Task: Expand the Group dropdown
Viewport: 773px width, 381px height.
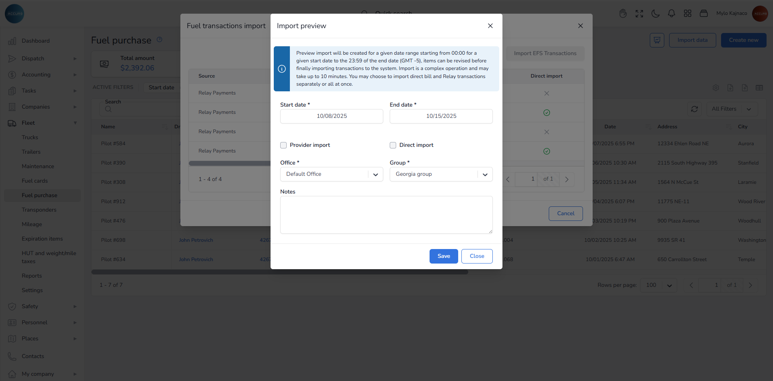Action: pos(441,174)
